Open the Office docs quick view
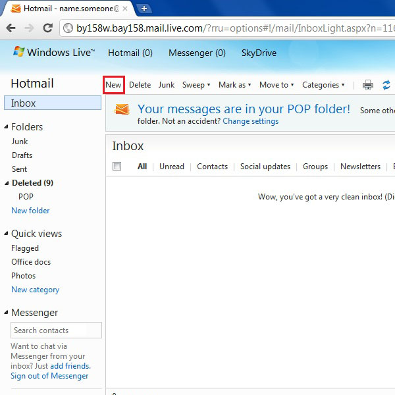395x395 pixels. (31, 262)
